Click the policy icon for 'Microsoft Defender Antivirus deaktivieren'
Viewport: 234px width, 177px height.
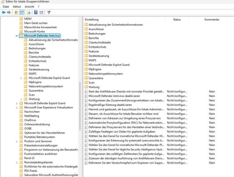click(x=86, y=96)
